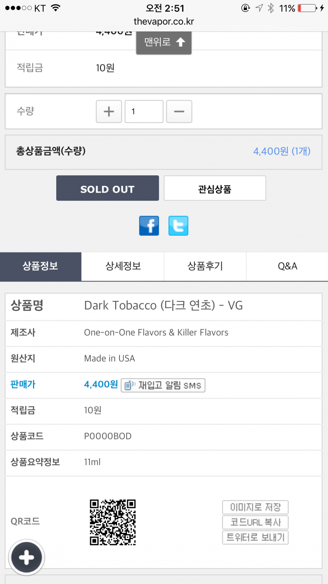Send QR via 트위터로 보내기 button

[255, 537]
